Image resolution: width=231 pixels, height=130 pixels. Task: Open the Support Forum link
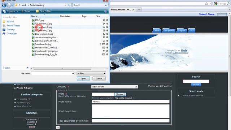click(x=207, y=14)
